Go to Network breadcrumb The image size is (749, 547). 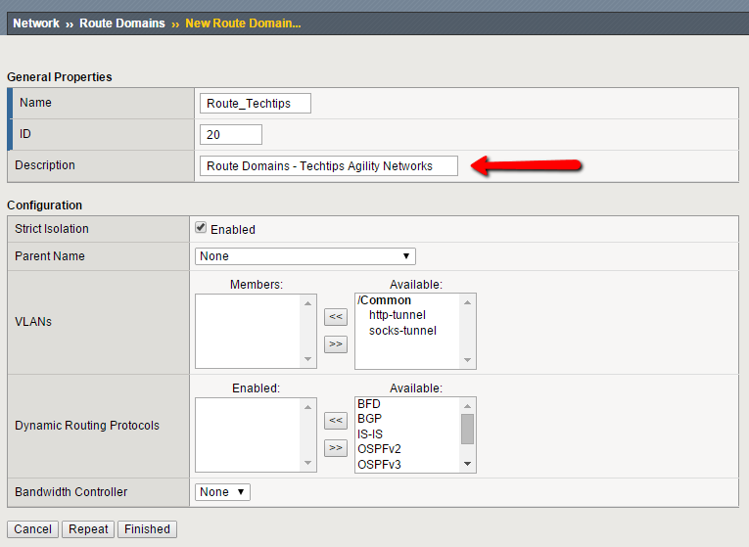[x=36, y=23]
